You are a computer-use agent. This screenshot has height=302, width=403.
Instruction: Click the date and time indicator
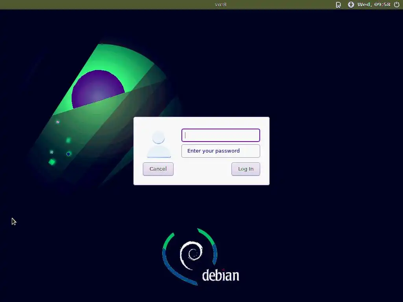pyautogui.click(x=374, y=5)
